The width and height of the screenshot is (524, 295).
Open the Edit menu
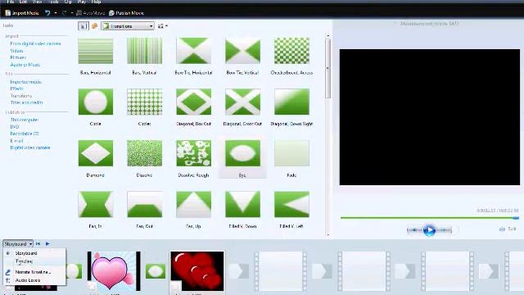coord(23,2)
